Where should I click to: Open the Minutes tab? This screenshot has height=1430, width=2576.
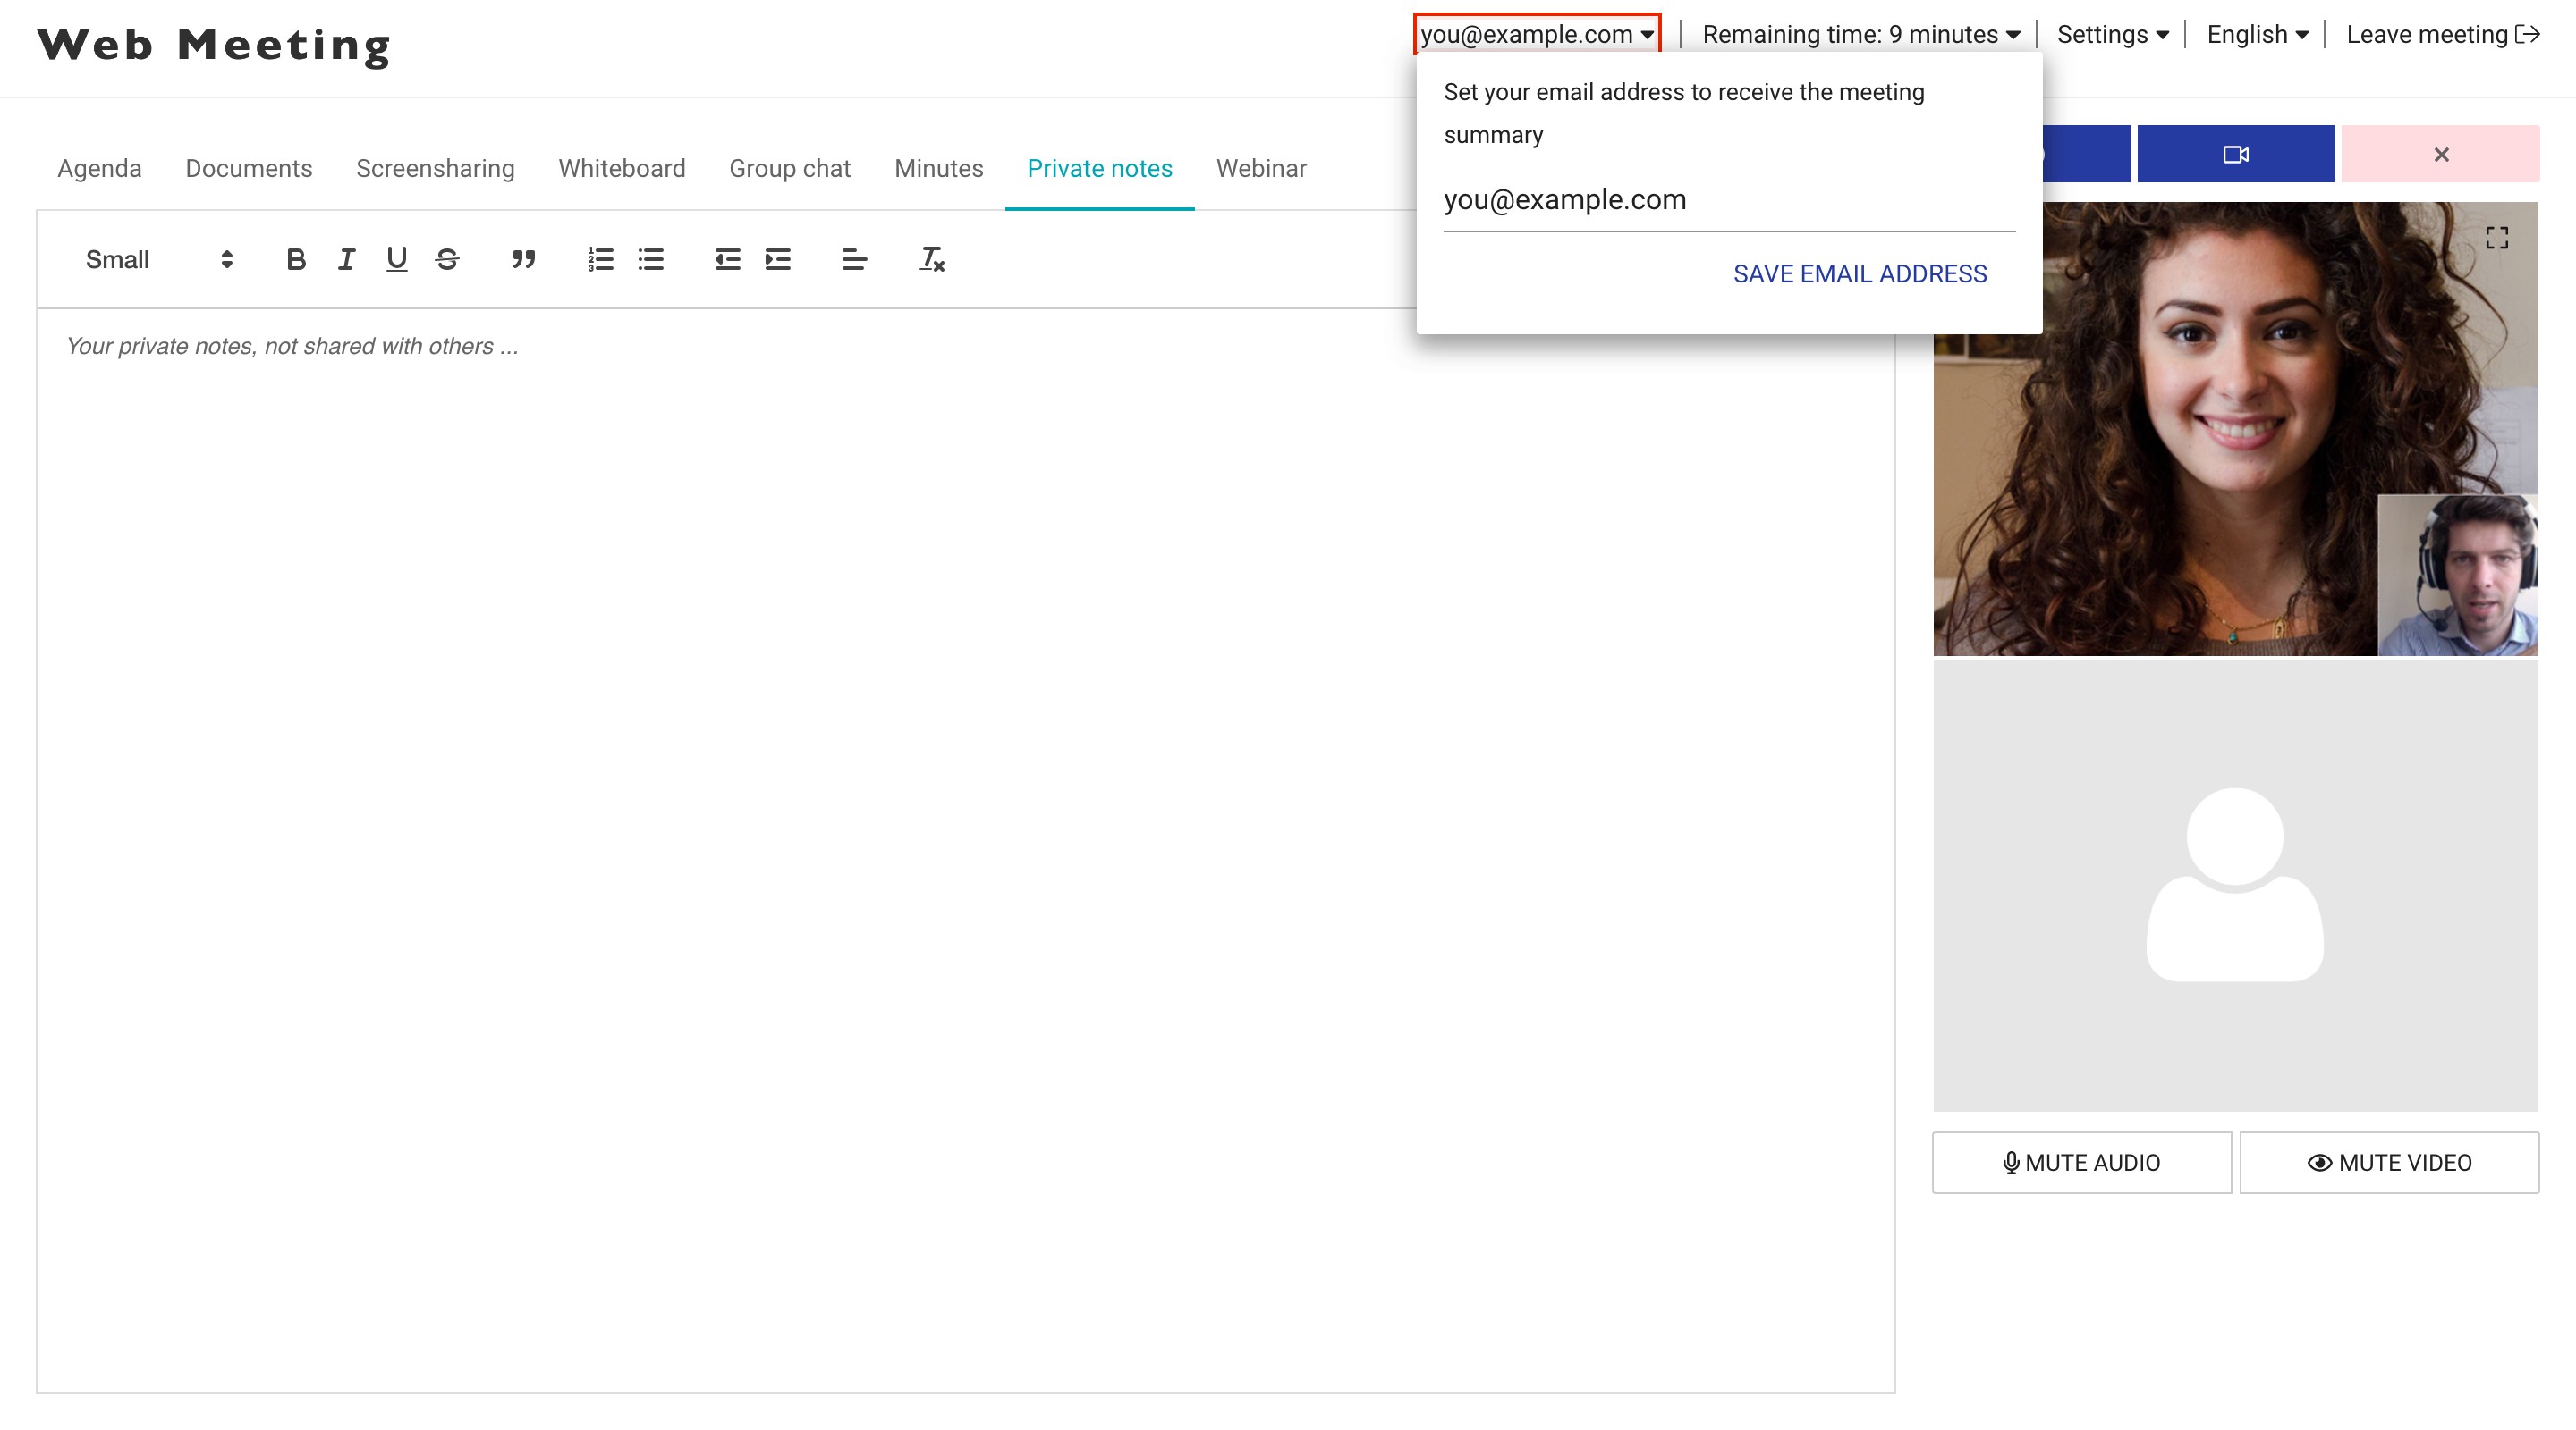pyautogui.click(x=938, y=168)
